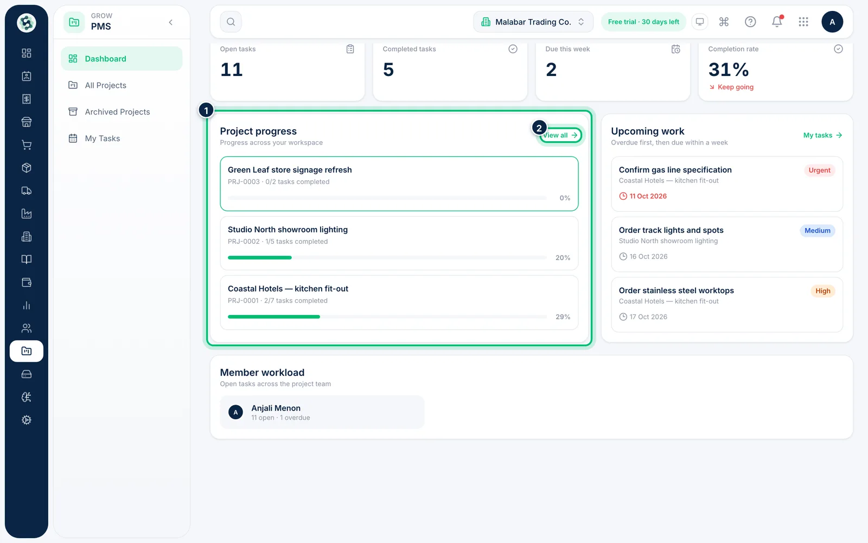Image resolution: width=868 pixels, height=543 pixels.
Task: Open the bar chart reports icon in the rail
Action: [x=26, y=305]
